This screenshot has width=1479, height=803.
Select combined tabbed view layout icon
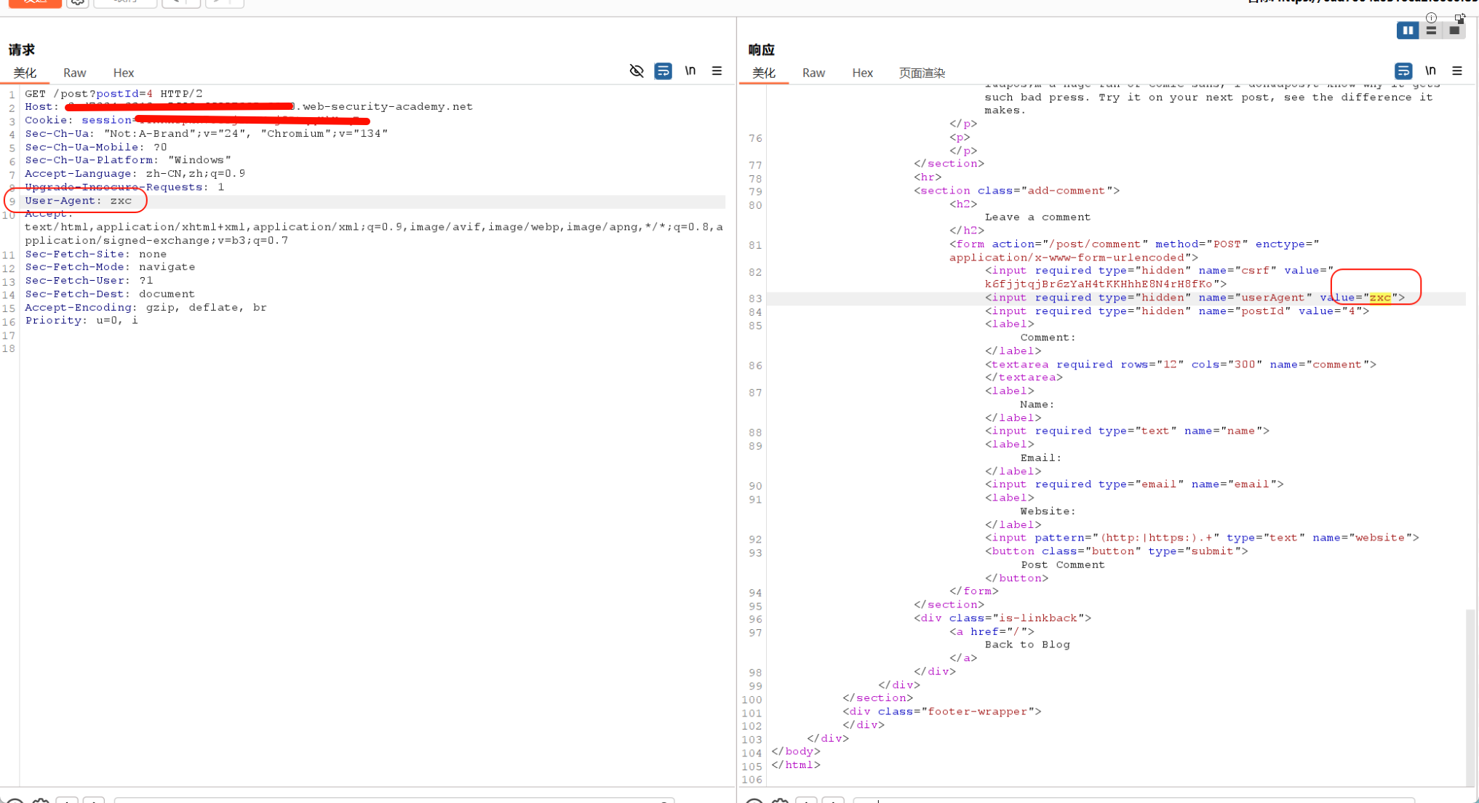(1454, 31)
